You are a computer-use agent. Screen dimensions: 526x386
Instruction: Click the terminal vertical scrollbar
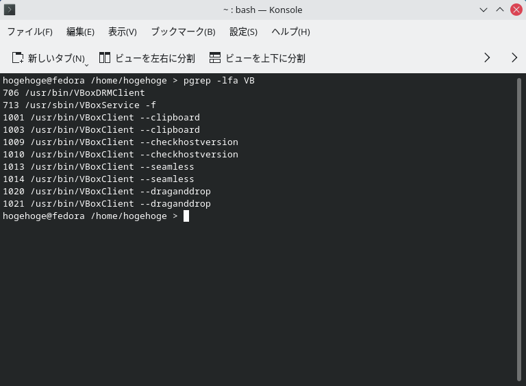(x=519, y=229)
